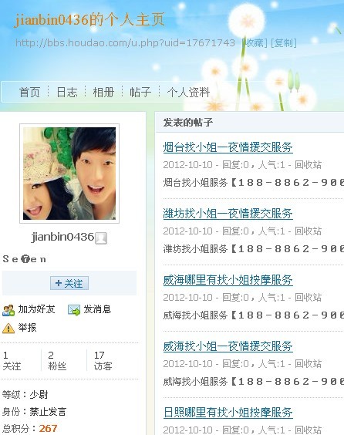Click the 2 粉丝 followers count
Screen dimensions: 344x435
click(x=57, y=361)
